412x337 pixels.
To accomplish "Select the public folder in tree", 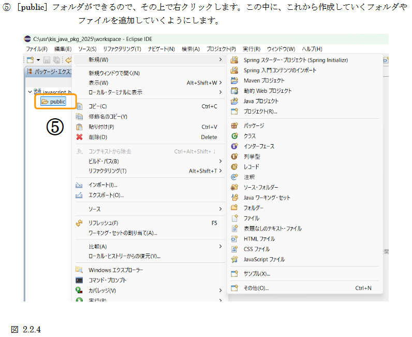I will (x=57, y=102).
